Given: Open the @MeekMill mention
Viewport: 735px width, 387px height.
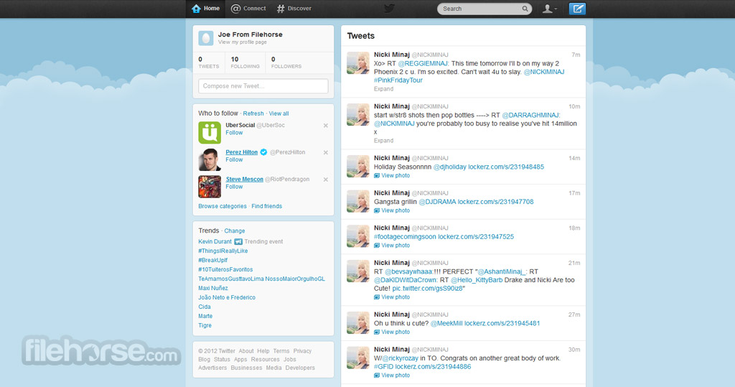Looking at the screenshot, I should point(446,323).
